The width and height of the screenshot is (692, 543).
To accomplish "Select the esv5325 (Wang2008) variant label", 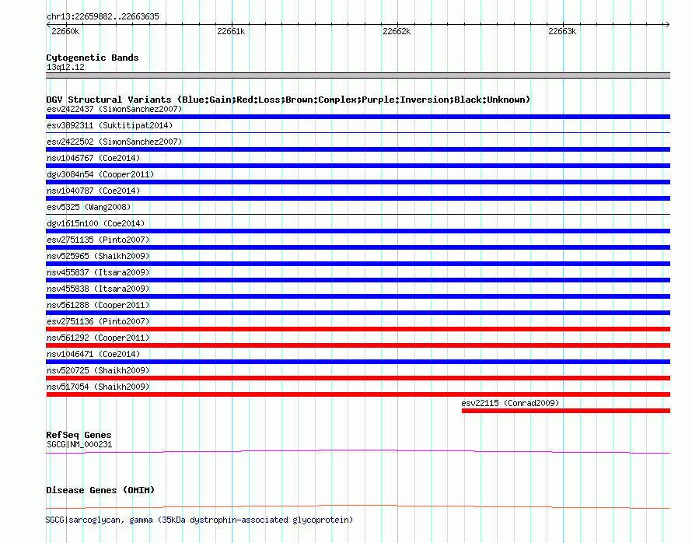I will pos(89,207).
